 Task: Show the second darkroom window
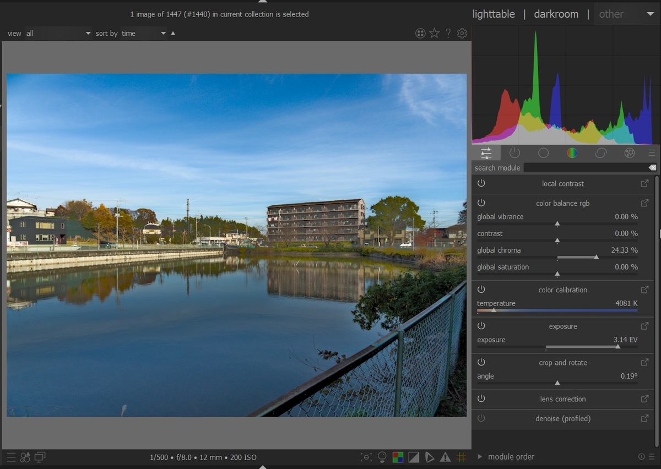pos(40,457)
